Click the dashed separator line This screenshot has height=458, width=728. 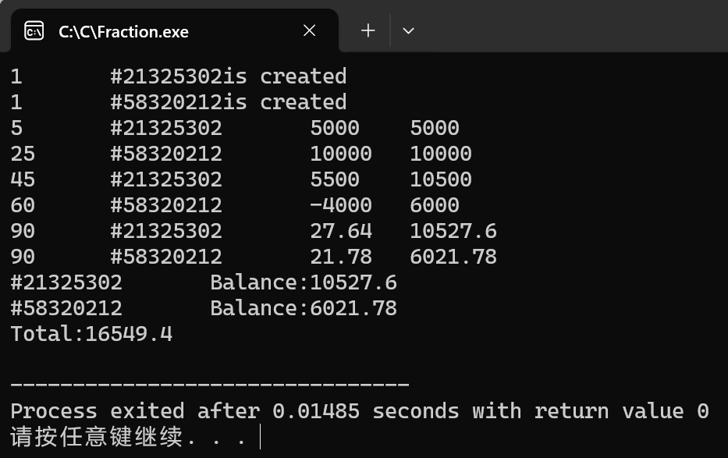coord(210,385)
